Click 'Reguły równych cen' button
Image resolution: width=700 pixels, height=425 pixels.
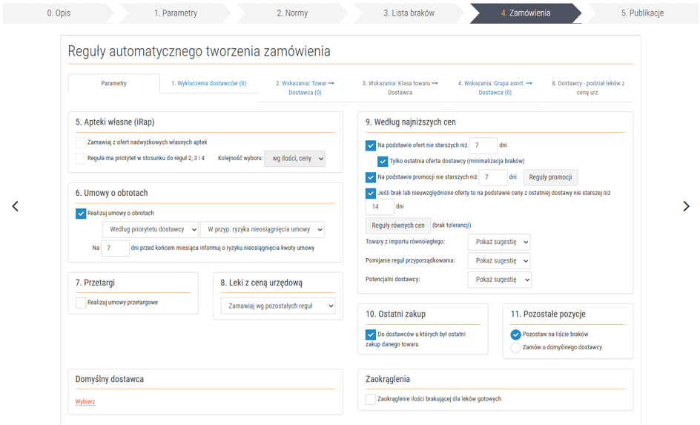[398, 225]
